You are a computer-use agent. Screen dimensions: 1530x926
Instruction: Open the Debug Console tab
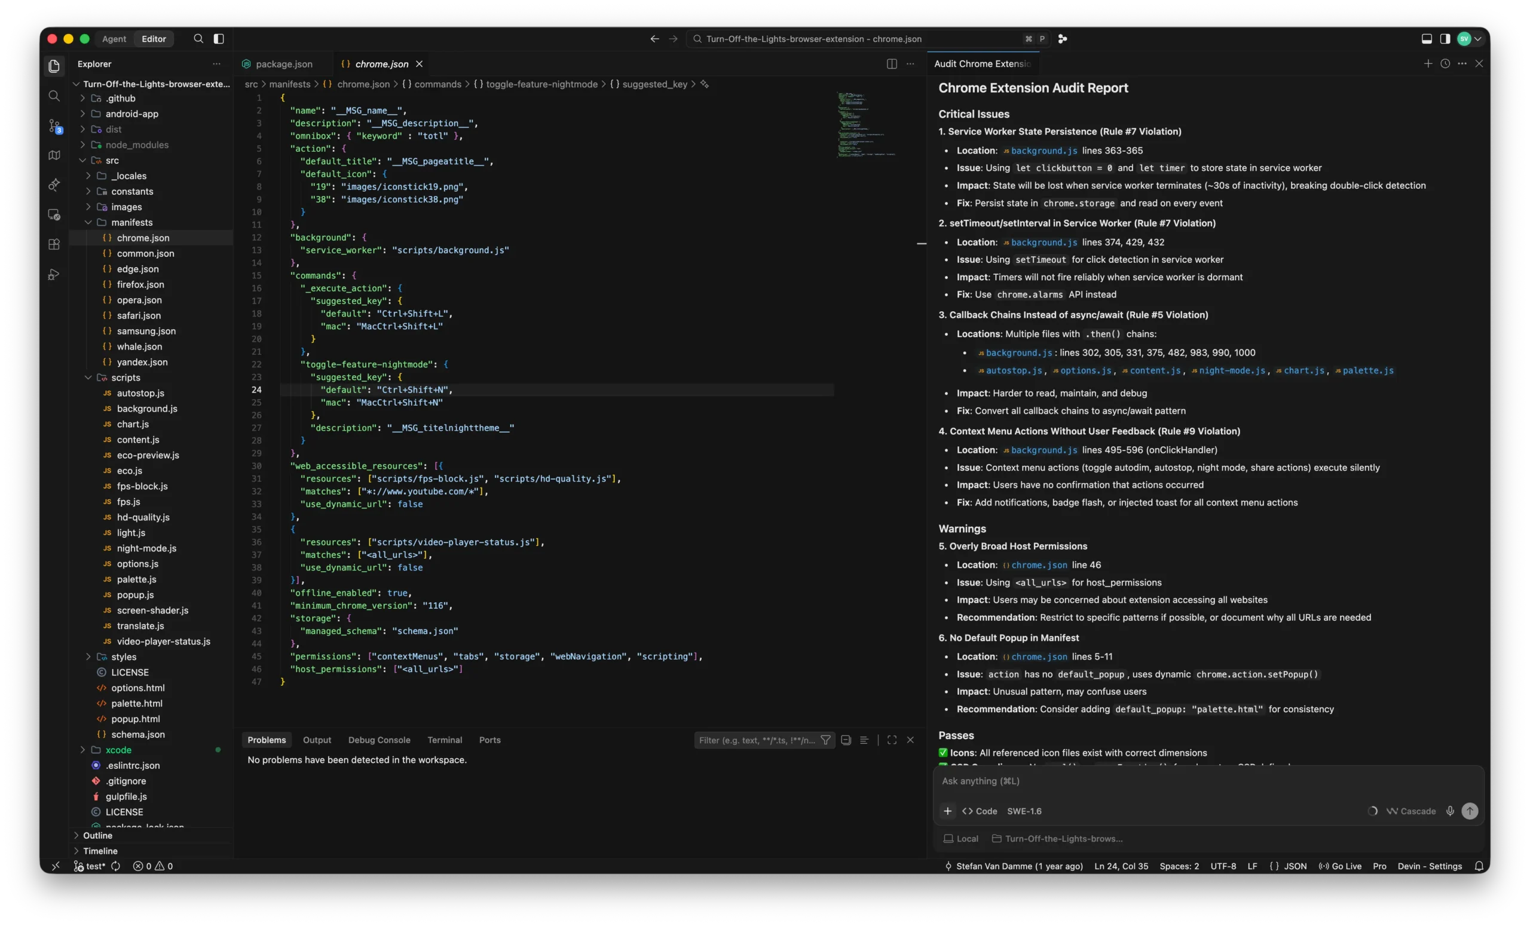pyautogui.click(x=379, y=740)
